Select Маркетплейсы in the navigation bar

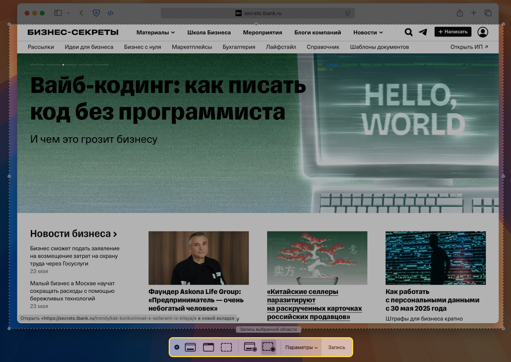[192, 47]
